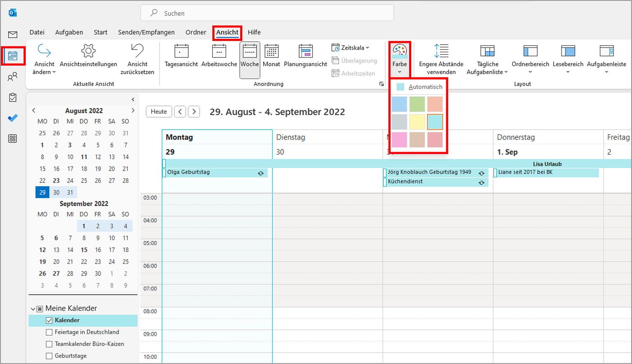Switch to Tagesansicht day view

coord(181,55)
